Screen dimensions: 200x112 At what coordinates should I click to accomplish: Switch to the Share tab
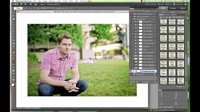coord(182,8)
